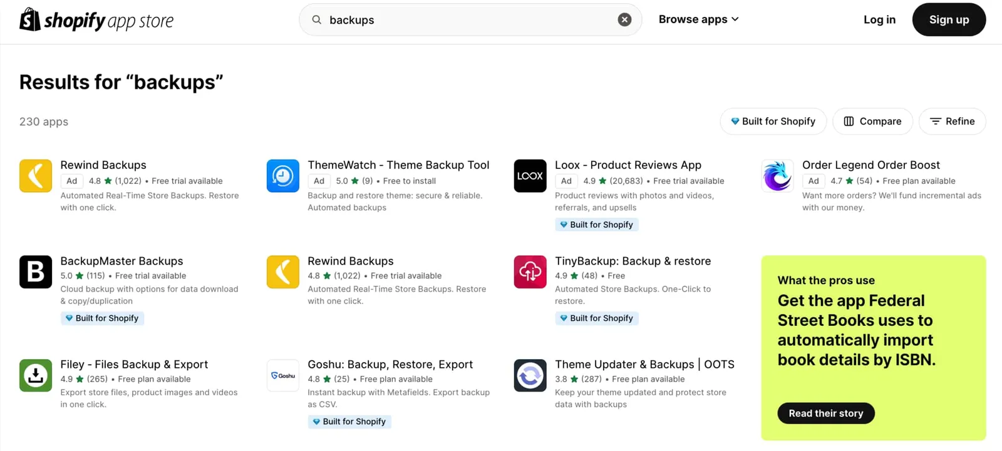
Task: Open Goshu: Backup, Restore, Export title
Action: pos(390,364)
